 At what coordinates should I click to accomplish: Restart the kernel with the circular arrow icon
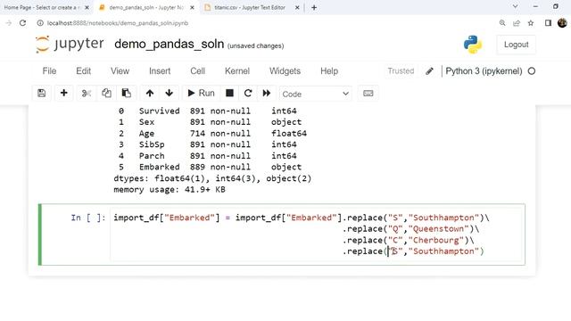[x=248, y=93]
